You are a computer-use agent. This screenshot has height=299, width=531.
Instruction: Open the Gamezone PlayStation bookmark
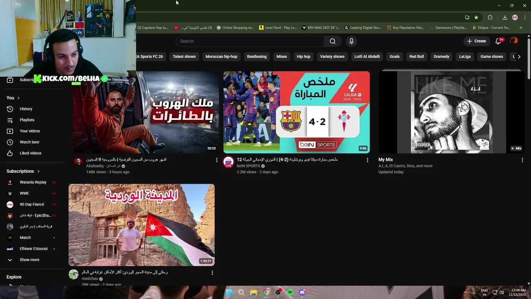point(448,28)
